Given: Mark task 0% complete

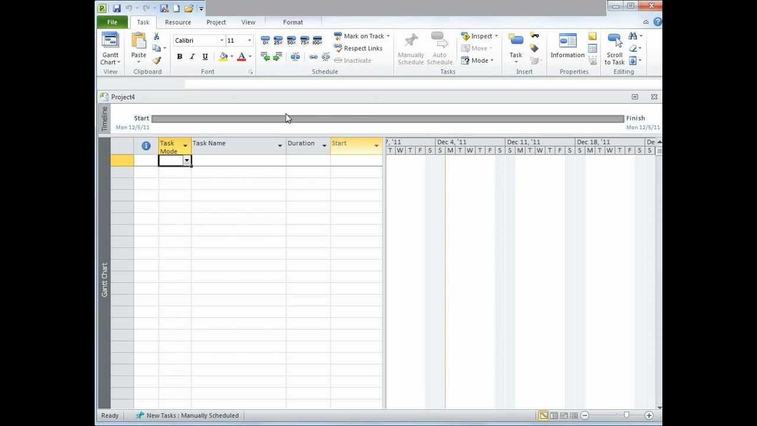Looking at the screenshot, I should pyautogui.click(x=266, y=40).
